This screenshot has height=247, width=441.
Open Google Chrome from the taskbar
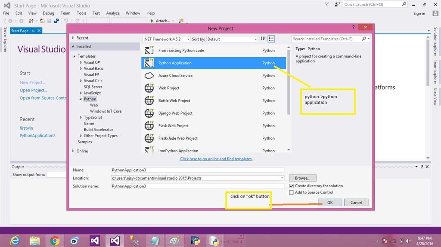(55, 241)
